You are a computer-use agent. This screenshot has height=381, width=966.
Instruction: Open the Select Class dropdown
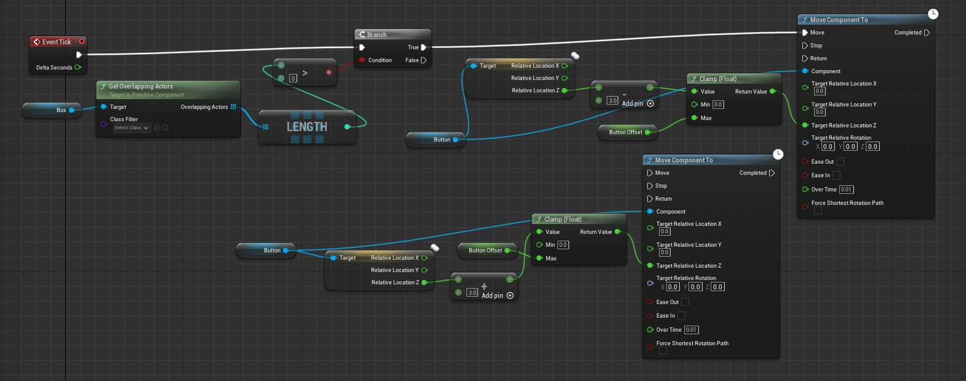pyautogui.click(x=132, y=128)
